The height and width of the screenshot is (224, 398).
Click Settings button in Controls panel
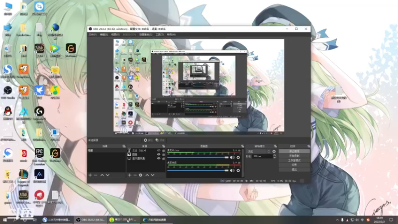click(x=294, y=165)
